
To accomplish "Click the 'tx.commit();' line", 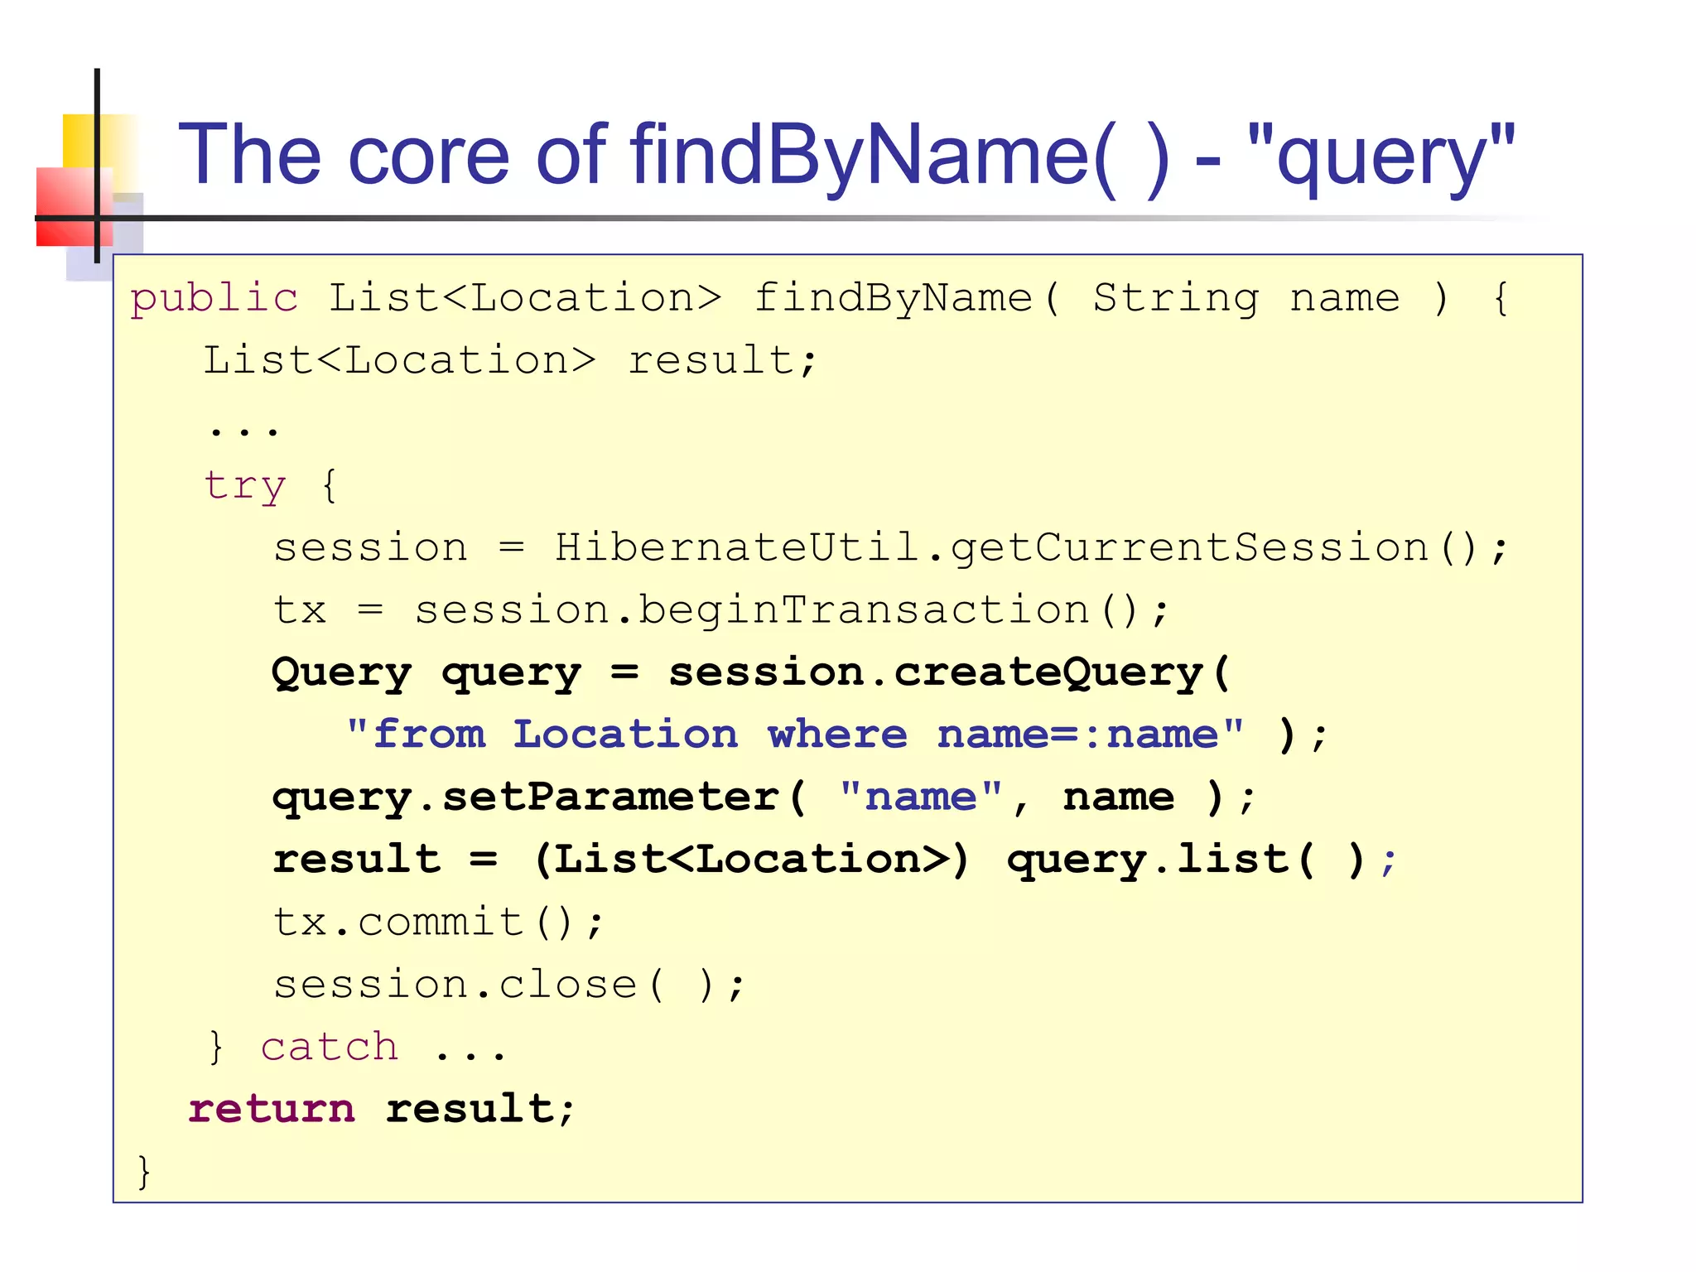I will (439, 923).
